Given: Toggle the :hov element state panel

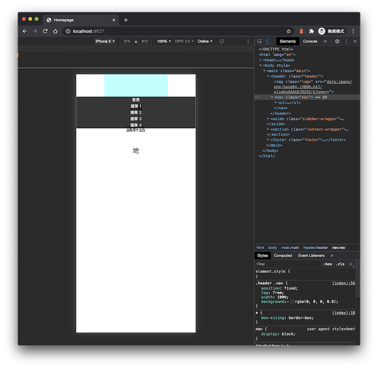Looking at the screenshot, I should (x=327, y=264).
